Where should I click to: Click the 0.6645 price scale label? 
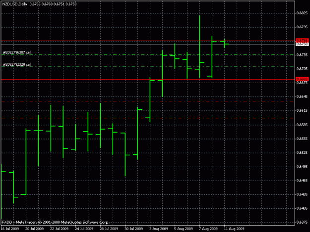pos(302,96)
